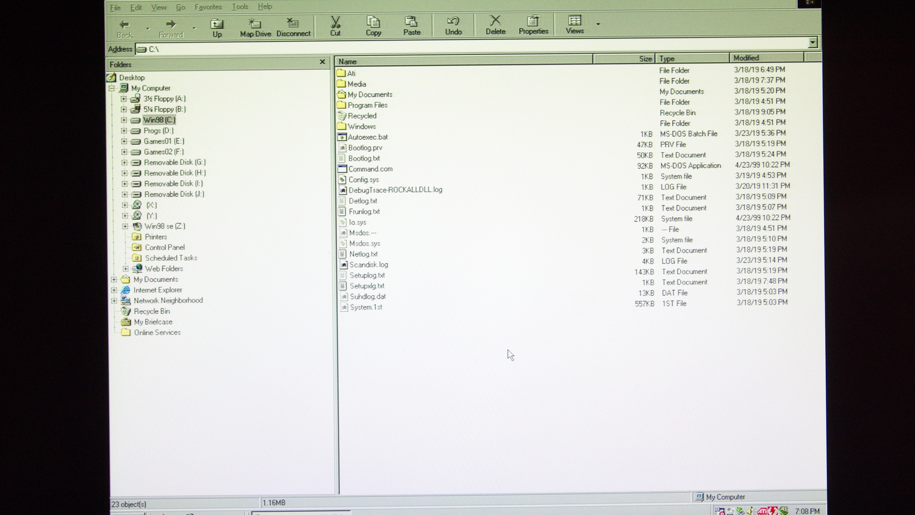The width and height of the screenshot is (915, 515).
Task: Open the Tools menu
Action: click(240, 7)
